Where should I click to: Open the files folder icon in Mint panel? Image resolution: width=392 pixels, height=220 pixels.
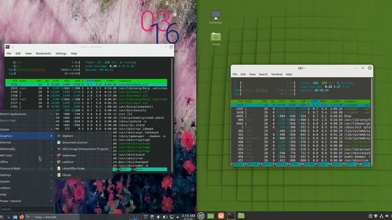[x=241, y=216]
